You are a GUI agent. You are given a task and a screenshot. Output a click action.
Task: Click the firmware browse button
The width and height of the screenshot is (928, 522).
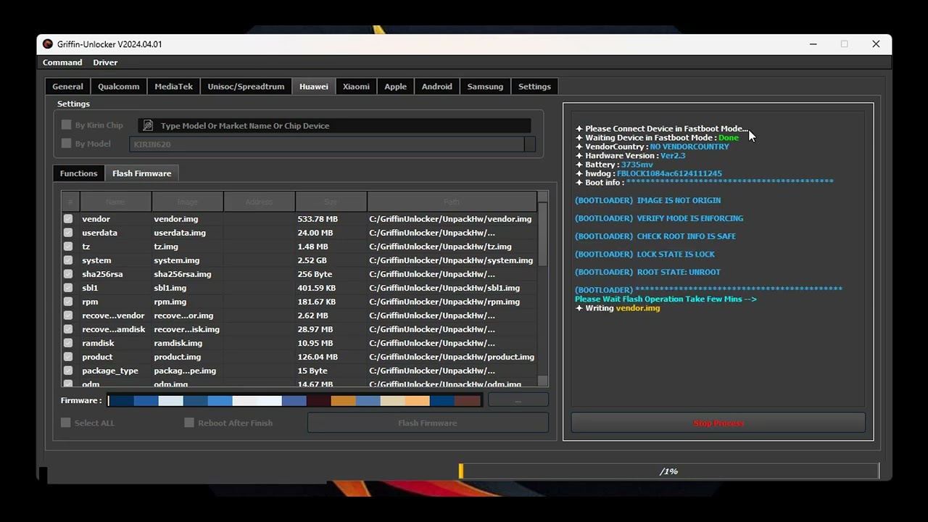coord(518,400)
